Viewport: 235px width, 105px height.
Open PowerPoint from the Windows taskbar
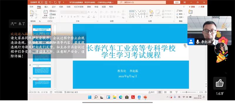[x=145, y=97]
